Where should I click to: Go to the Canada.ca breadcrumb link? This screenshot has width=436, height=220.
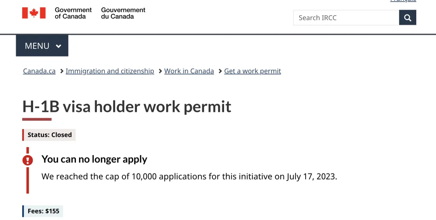tap(39, 71)
